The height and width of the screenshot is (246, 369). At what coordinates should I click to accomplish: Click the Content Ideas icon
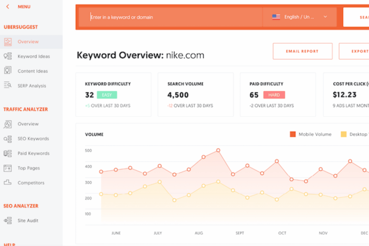pos(8,71)
